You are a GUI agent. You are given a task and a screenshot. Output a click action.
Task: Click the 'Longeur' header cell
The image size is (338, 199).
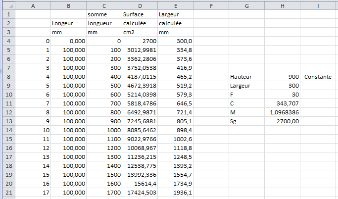pos(69,23)
